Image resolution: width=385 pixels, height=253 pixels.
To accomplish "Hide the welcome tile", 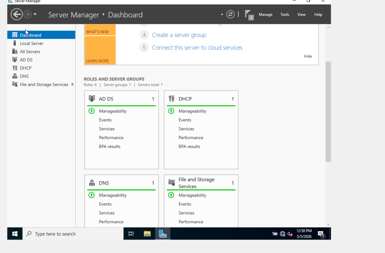I will (308, 56).
